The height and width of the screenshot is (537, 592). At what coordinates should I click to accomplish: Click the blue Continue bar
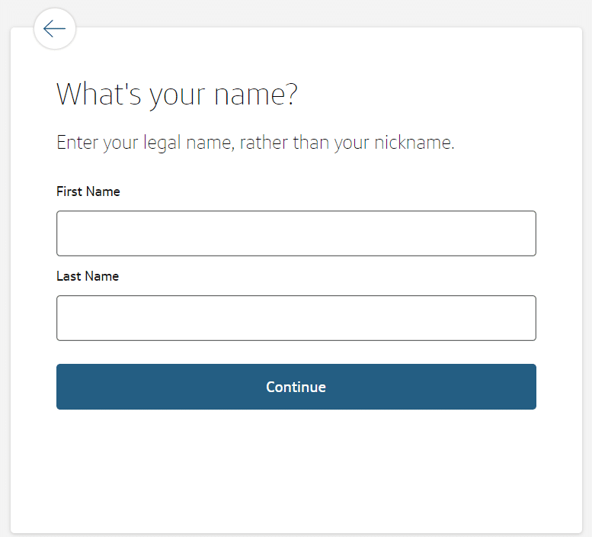coord(296,387)
